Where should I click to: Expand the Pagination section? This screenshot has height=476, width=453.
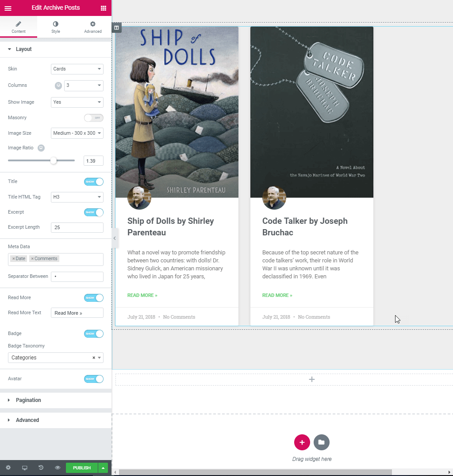(56, 400)
